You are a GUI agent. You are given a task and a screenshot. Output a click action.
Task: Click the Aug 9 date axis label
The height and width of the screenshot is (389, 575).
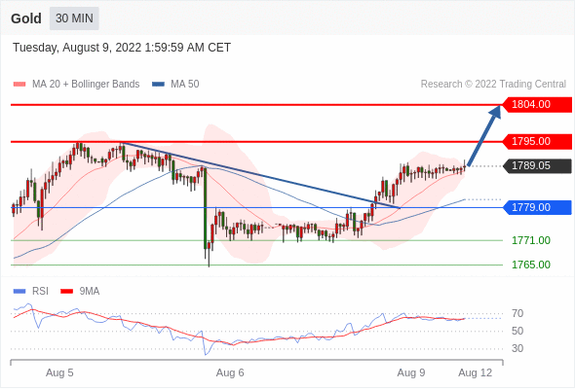[x=411, y=372]
